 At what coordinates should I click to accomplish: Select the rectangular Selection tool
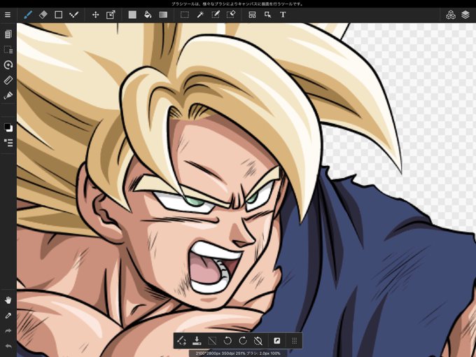coord(185,15)
